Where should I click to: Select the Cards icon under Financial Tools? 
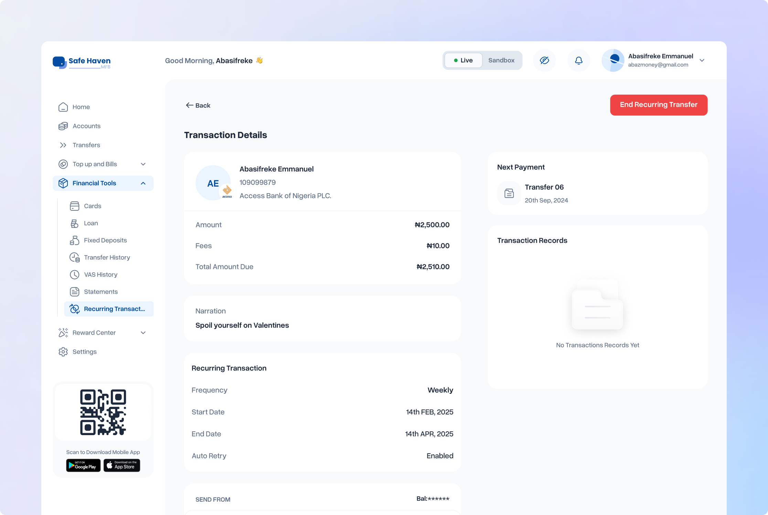75,206
